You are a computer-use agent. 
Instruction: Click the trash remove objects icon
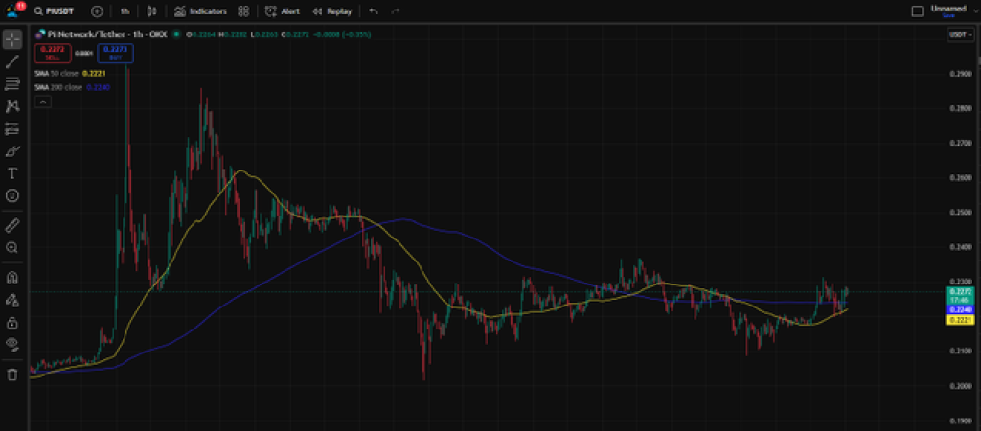[12, 374]
